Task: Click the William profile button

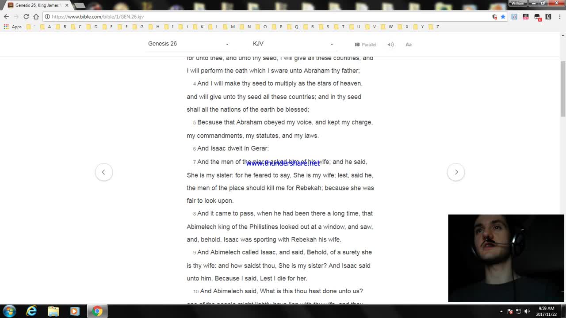Action: [518, 3]
